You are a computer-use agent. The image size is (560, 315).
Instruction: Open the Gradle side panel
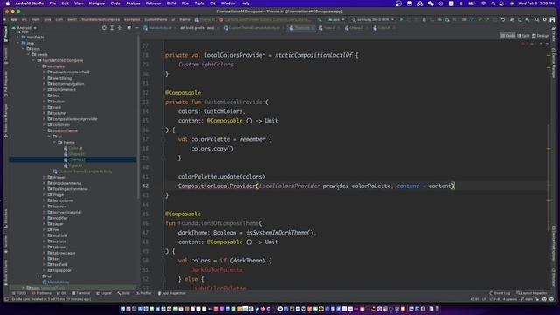[x=553, y=35]
